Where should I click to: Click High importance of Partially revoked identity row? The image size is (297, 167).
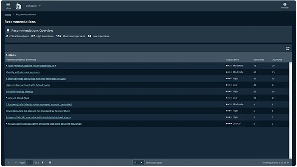(x=232, y=92)
